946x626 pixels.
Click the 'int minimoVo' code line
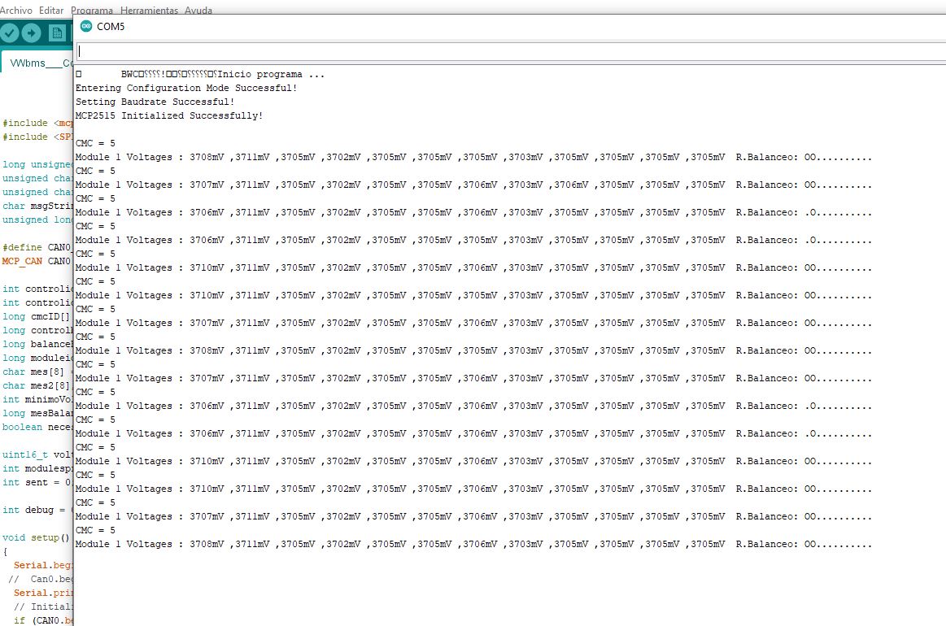coord(37,400)
